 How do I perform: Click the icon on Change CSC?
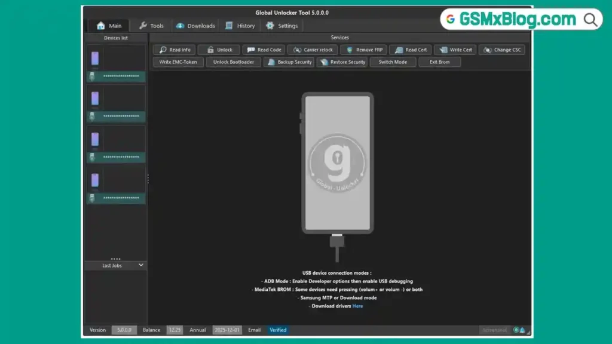pyautogui.click(x=488, y=50)
